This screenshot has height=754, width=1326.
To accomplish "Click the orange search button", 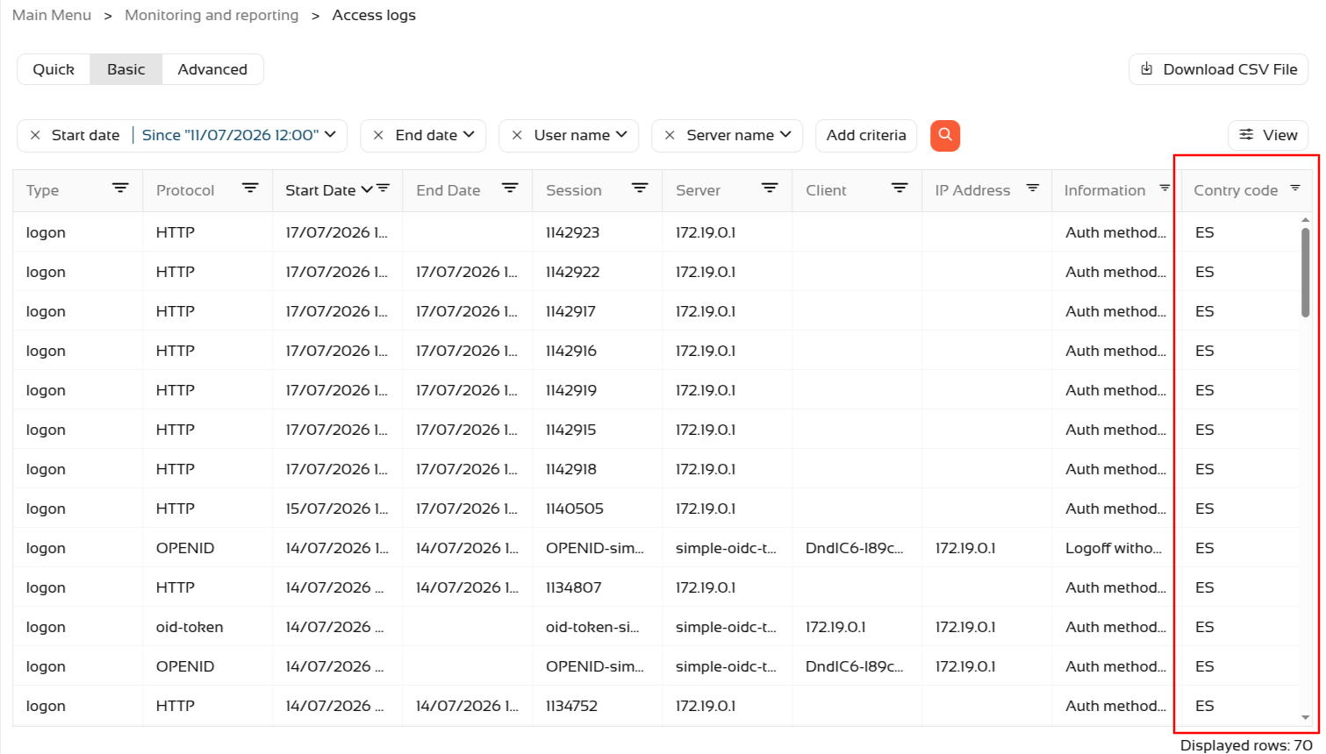I will [945, 135].
